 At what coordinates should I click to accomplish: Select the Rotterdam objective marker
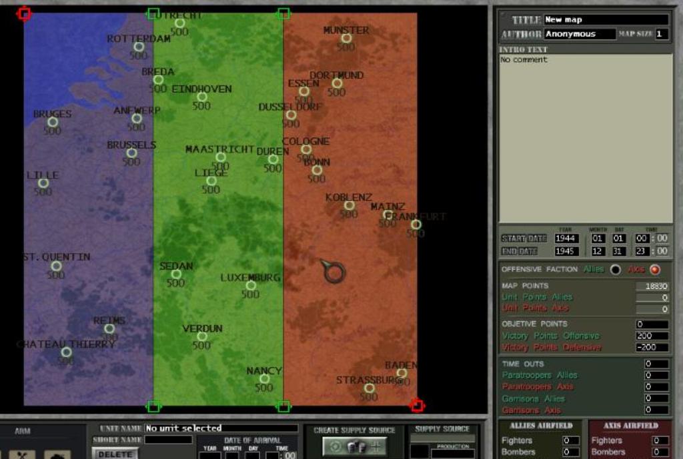click(139, 47)
